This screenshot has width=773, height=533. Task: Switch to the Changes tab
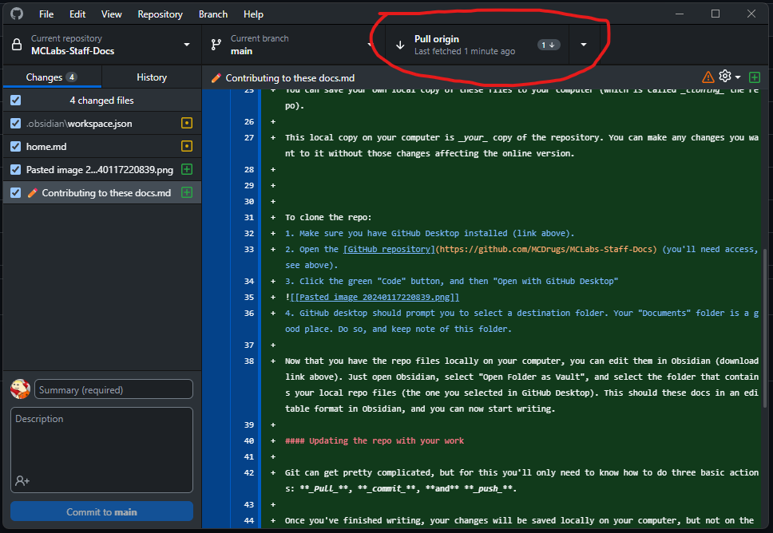tap(52, 77)
